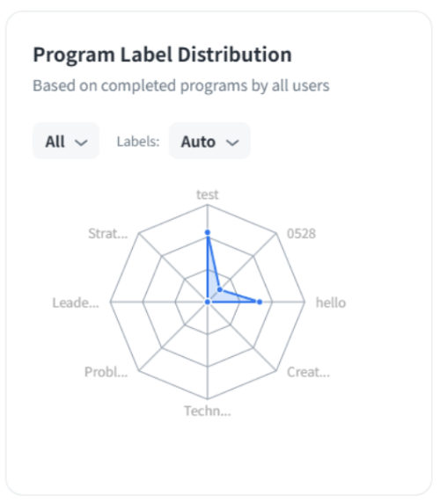
Task: Click the 0528 data point on radar
Action: 220,289
